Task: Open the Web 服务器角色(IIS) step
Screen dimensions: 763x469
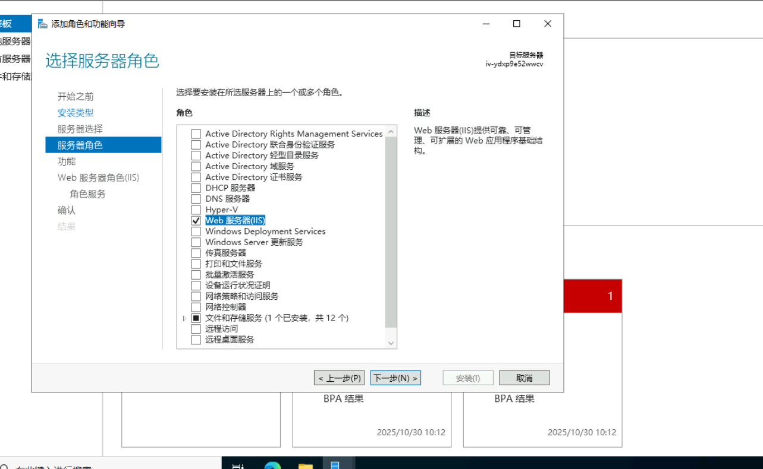Action: click(98, 178)
